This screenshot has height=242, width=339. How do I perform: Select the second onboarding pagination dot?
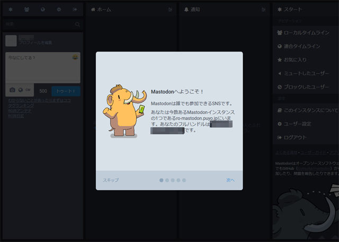click(x=167, y=180)
